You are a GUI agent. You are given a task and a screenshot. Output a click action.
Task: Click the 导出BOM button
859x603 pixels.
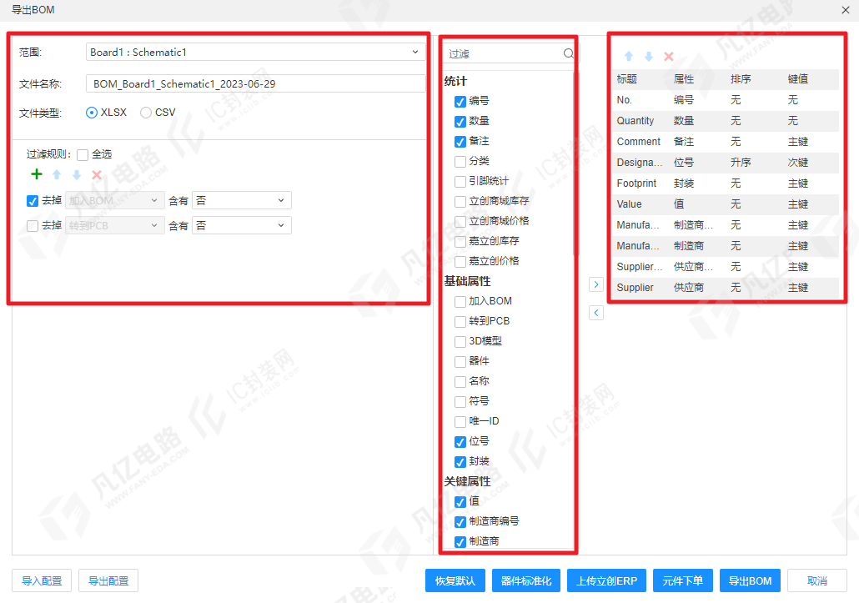(750, 580)
